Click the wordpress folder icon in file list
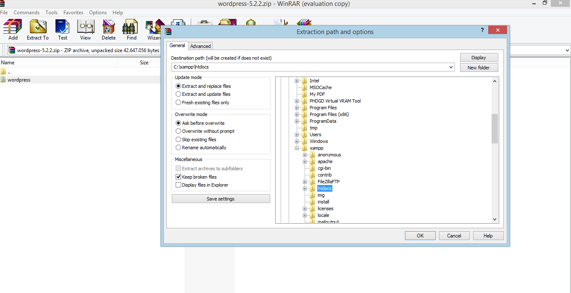571x293 pixels. click(x=3, y=79)
